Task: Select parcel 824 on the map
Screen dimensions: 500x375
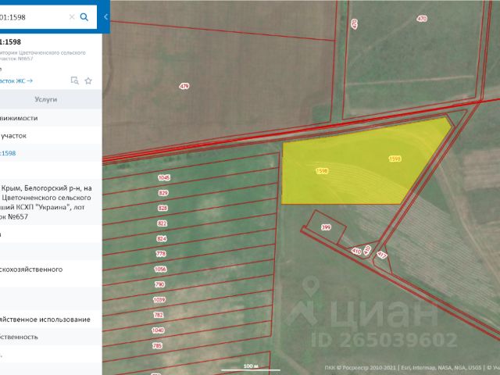Action: 162,238
